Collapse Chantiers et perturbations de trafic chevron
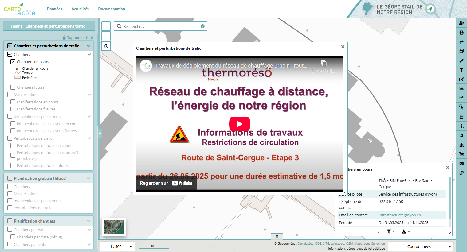The width and height of the screenshot is (467, 252). [x=88, y=46]
